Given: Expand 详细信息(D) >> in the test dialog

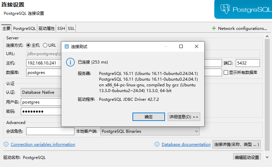Looking at the screenshot, I should [x=184, y=117].
